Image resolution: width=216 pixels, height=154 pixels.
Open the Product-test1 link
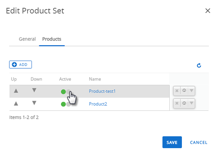point(102,91)
